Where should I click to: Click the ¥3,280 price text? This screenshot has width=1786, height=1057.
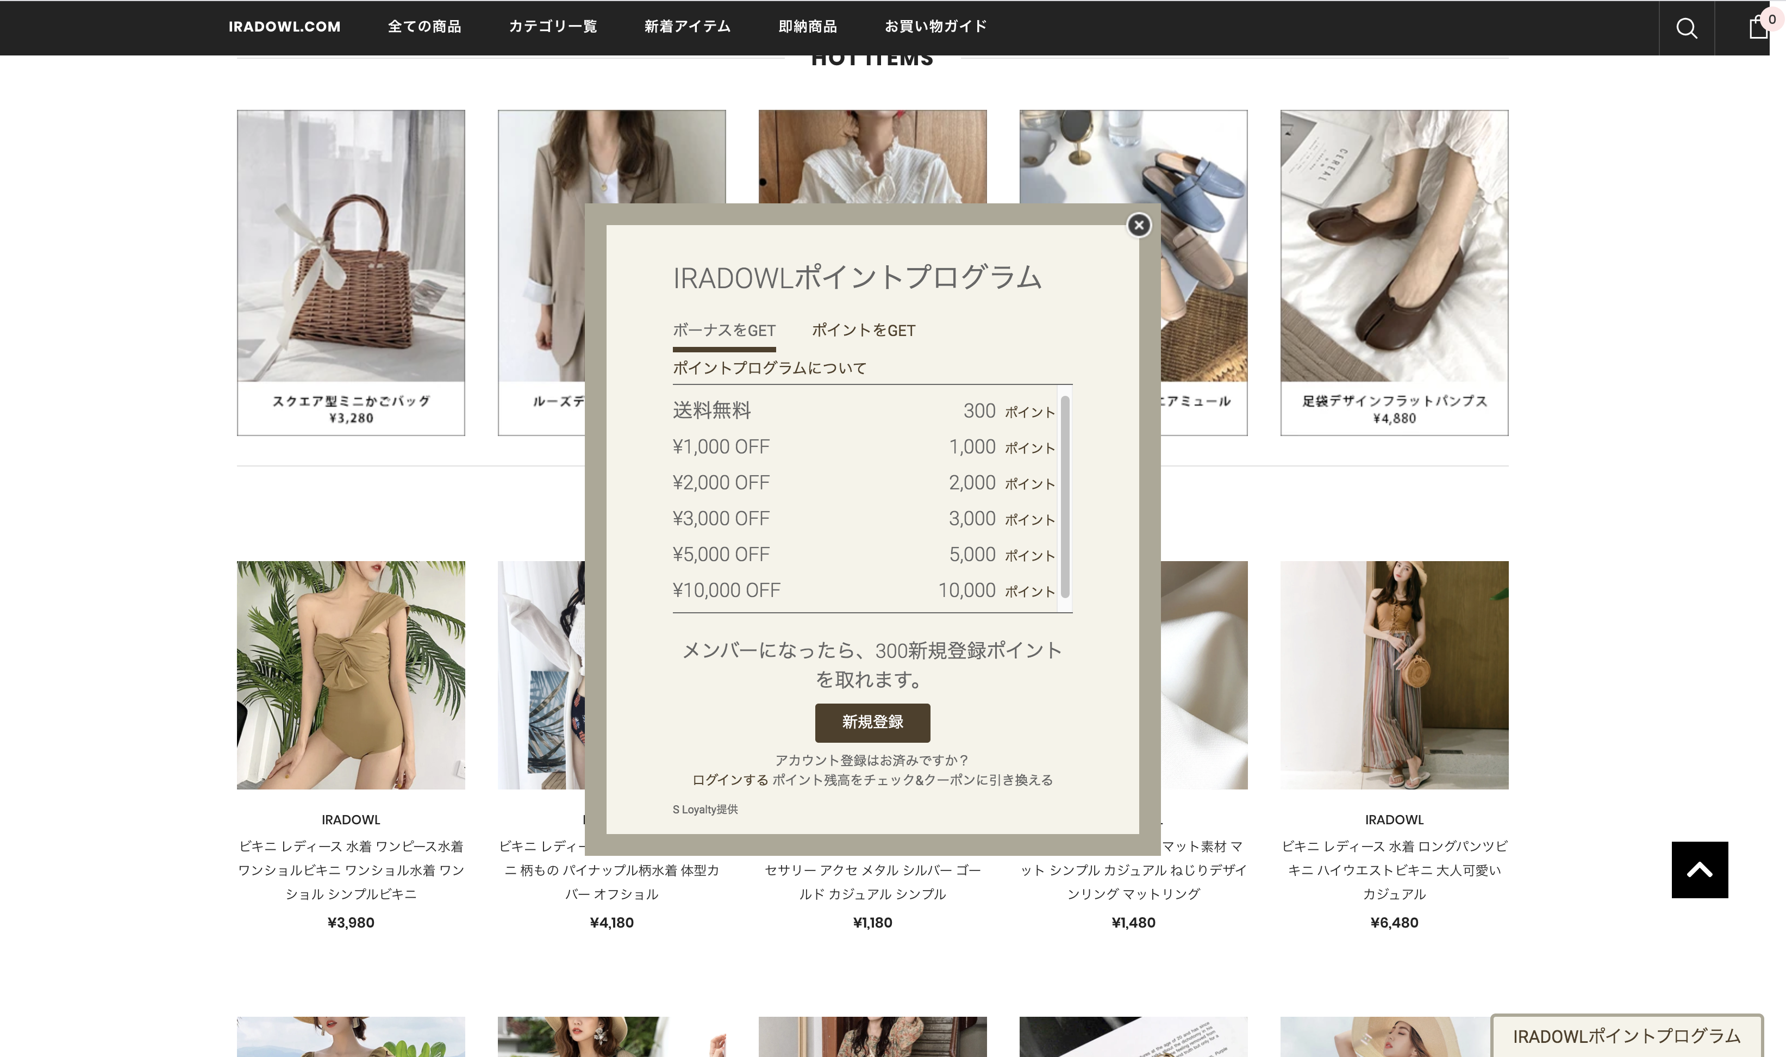tap(351, 418)
